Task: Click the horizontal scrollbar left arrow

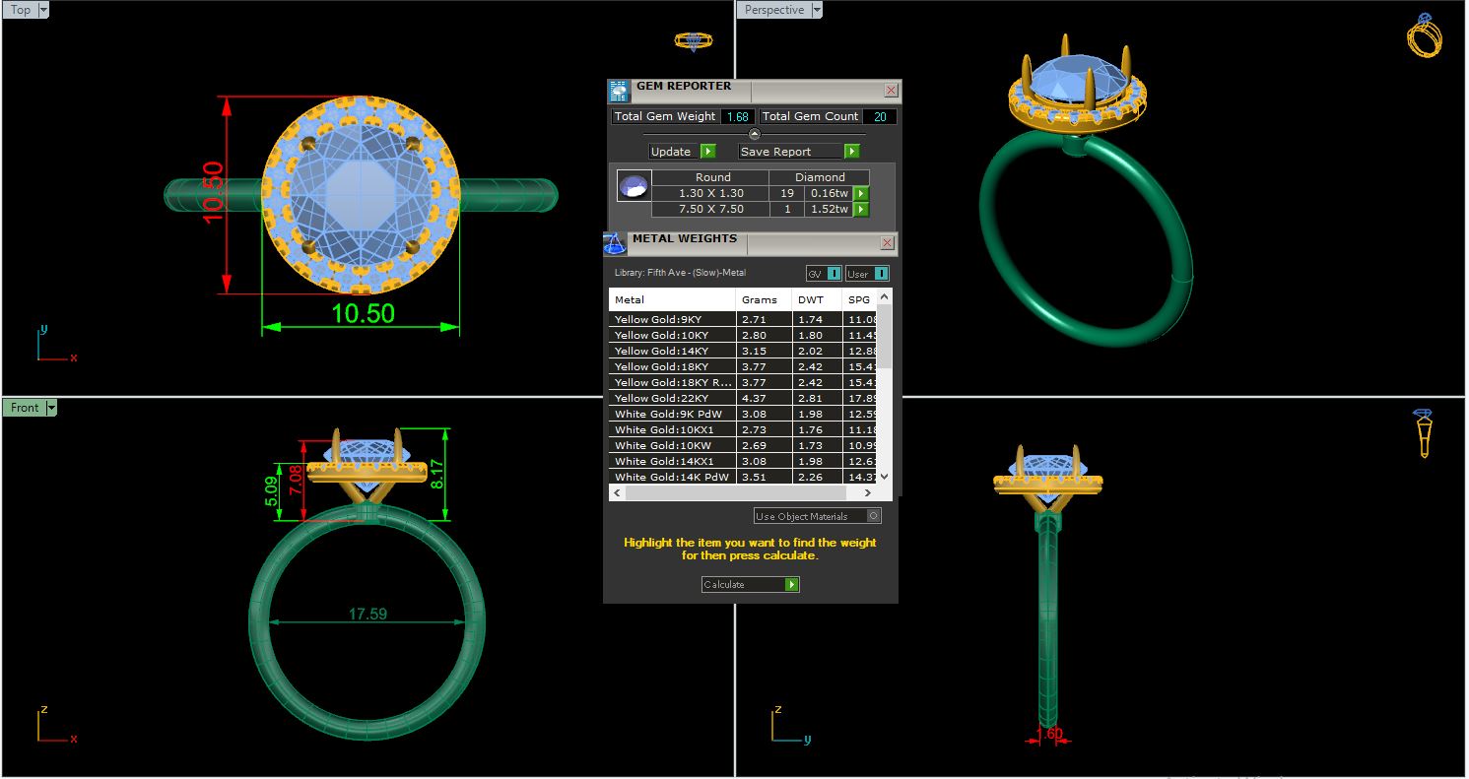Action: pos(617,492)
